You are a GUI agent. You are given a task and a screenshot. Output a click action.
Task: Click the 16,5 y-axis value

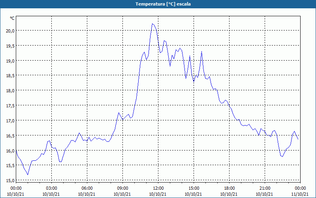[10, 136]
